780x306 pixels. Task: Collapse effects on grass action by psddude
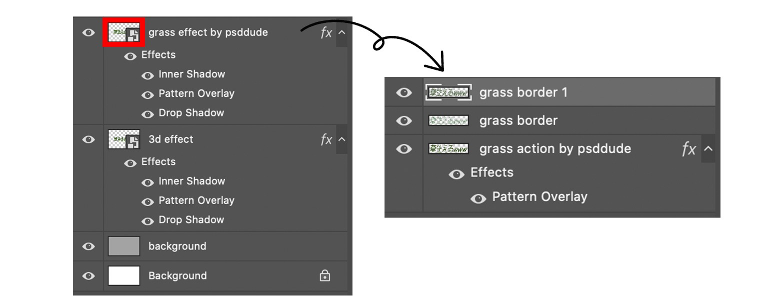(x=708, y=149)
